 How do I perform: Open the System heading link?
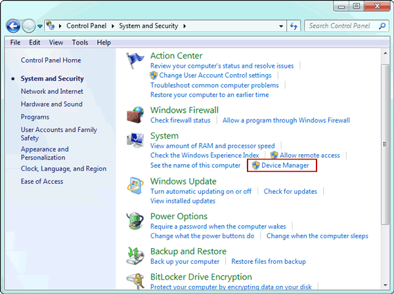[x=164, y=136]
